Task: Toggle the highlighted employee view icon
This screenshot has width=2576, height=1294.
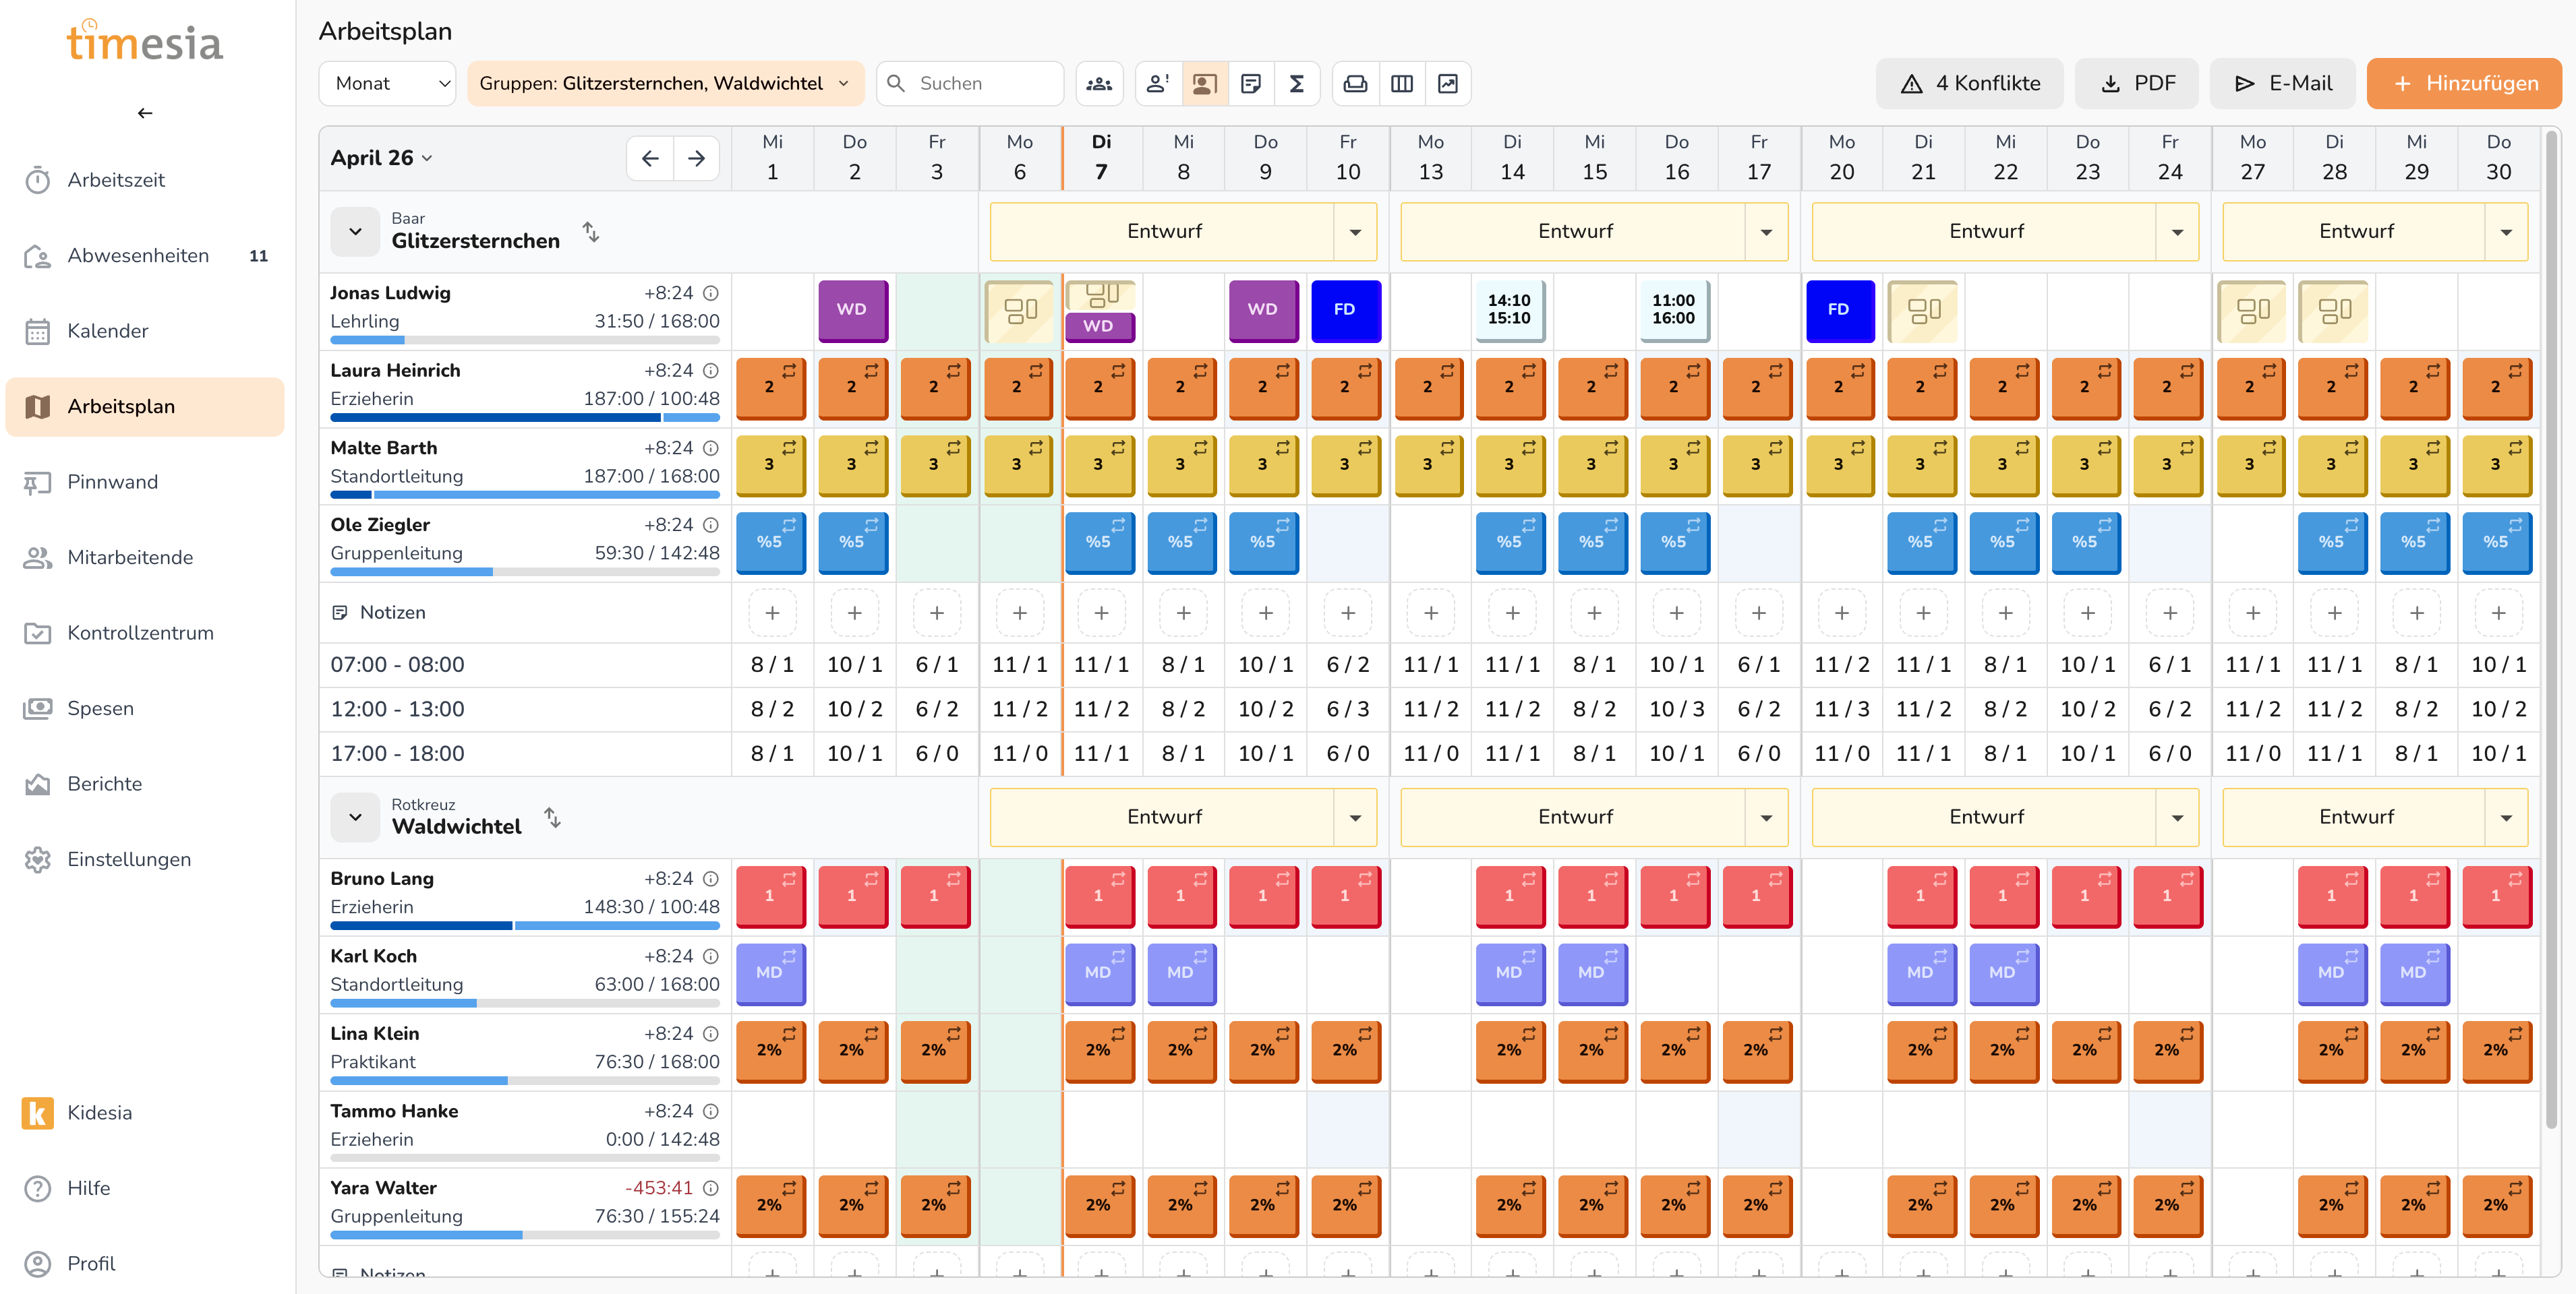Action: coord(1204,84)
